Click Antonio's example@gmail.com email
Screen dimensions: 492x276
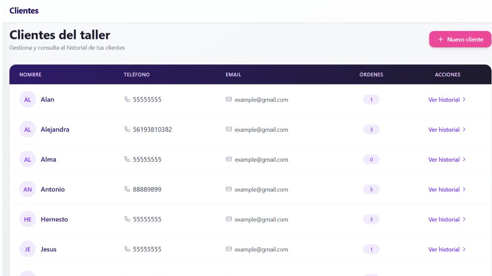point(261,190)
